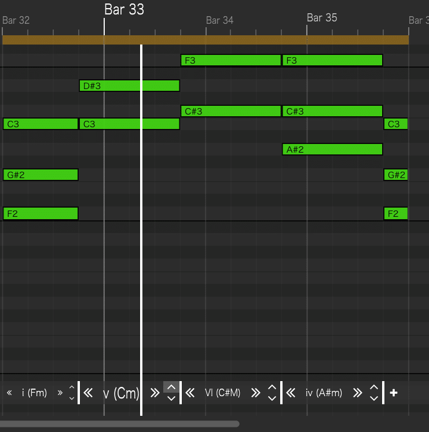
Task: Select second C#3 note spanning Bar 35
Action: pos(332,111)
